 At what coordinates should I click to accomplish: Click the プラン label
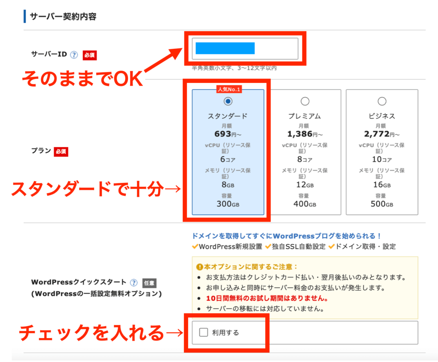41,151
